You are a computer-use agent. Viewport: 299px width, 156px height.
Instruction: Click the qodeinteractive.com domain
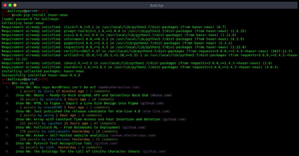click(x=119, y=87)
